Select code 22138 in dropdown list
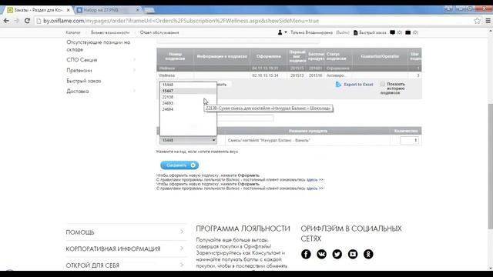This screenshot has height=277, width=493. point(188,97)
